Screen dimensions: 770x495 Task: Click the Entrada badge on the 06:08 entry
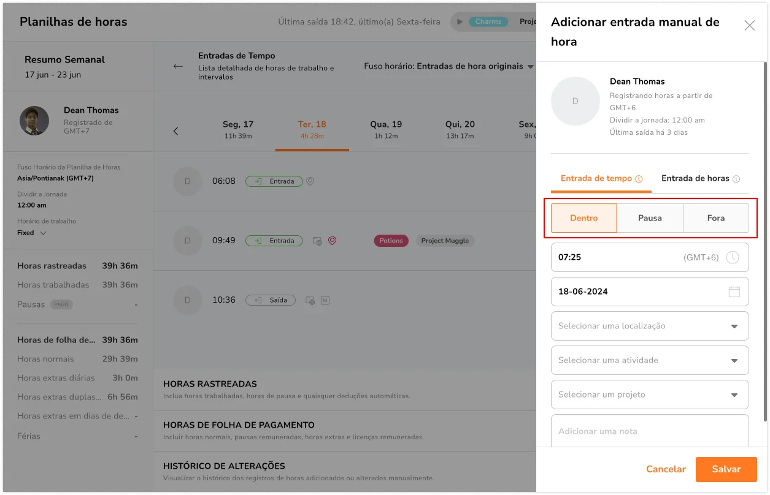pos(274,181)
